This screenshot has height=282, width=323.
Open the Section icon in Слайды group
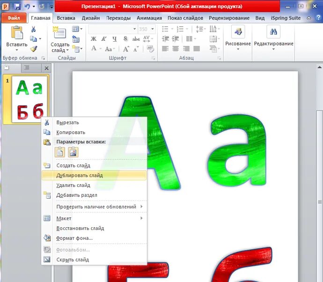tap(76, 49)
